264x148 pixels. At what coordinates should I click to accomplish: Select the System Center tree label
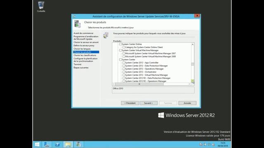point(128,60)
